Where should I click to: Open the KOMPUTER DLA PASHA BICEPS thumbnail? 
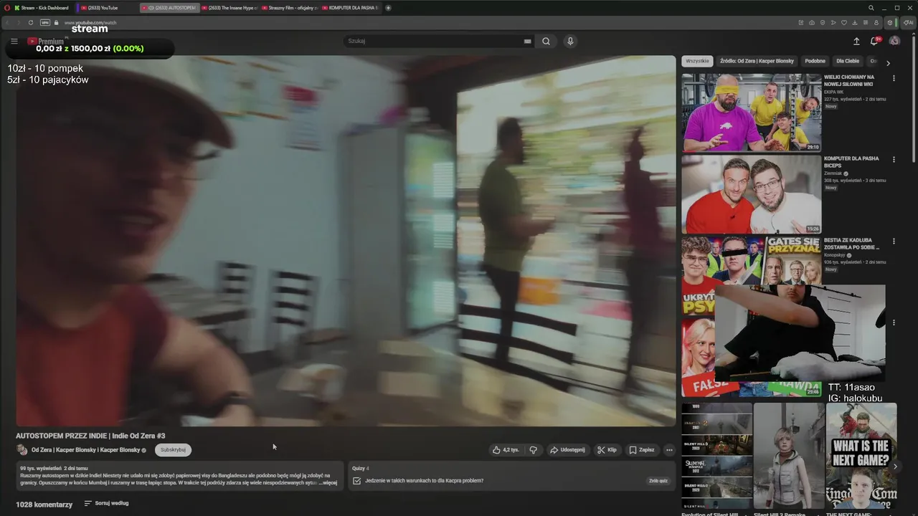[751, 193]
